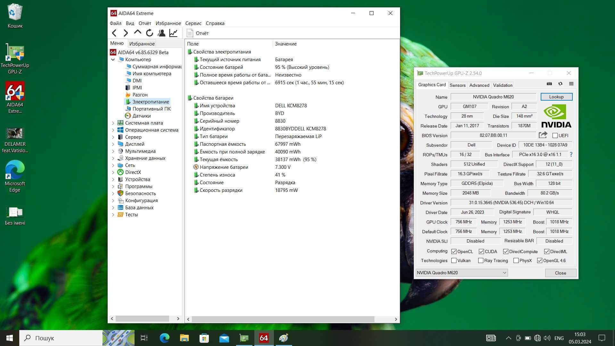The width and height of the screenshot is (615, 346).
Task: Click the AIDA64 graph toolbar icon
Action: coord(173,33)
